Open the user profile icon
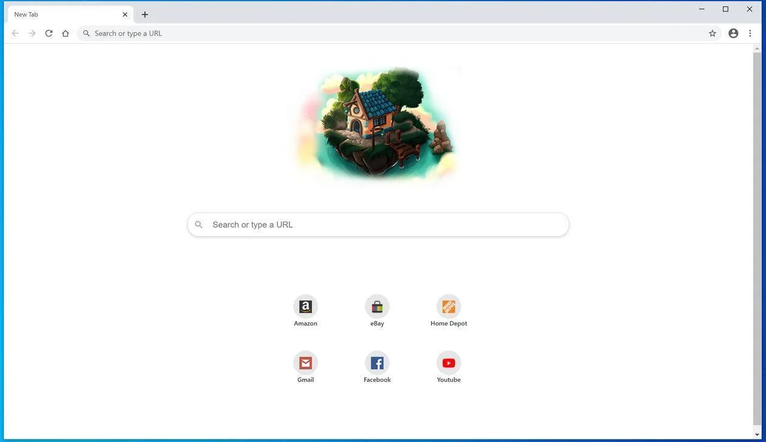766x442 pixels. pyautogui.click(x=733, y=33)
